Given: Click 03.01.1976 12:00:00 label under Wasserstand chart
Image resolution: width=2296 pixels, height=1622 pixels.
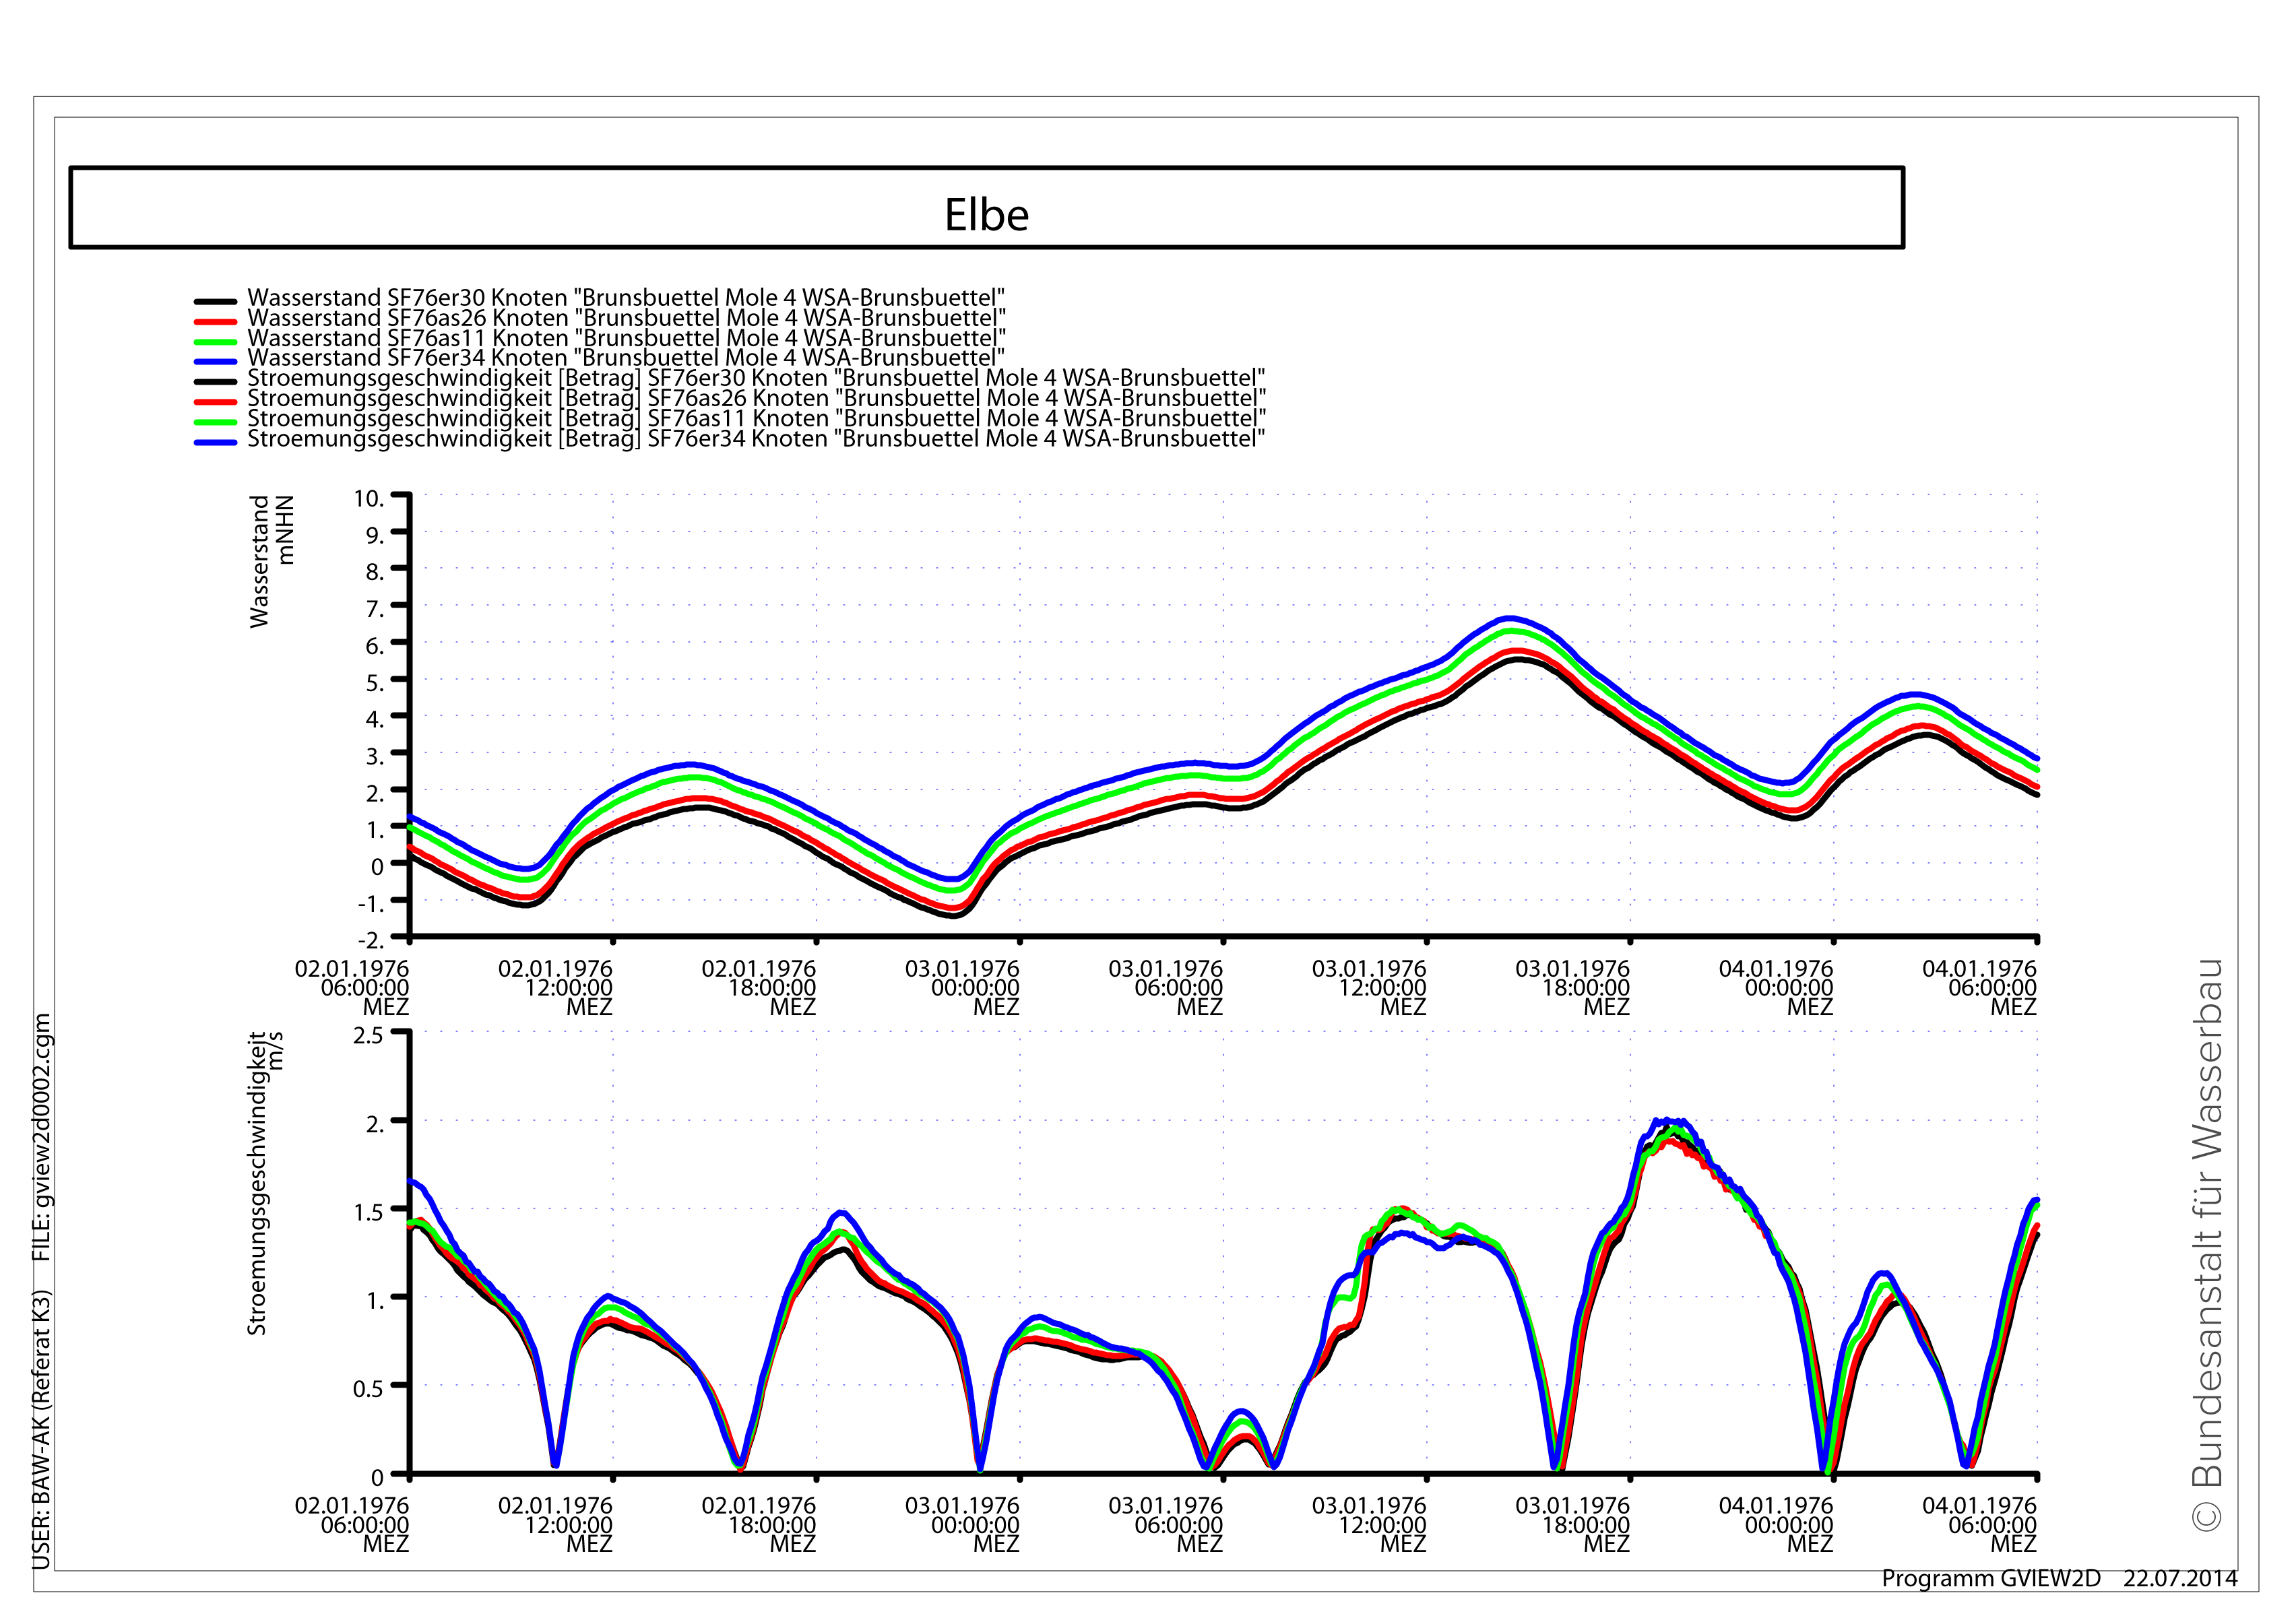Looking at the screenshot, I should point(1369,987).
